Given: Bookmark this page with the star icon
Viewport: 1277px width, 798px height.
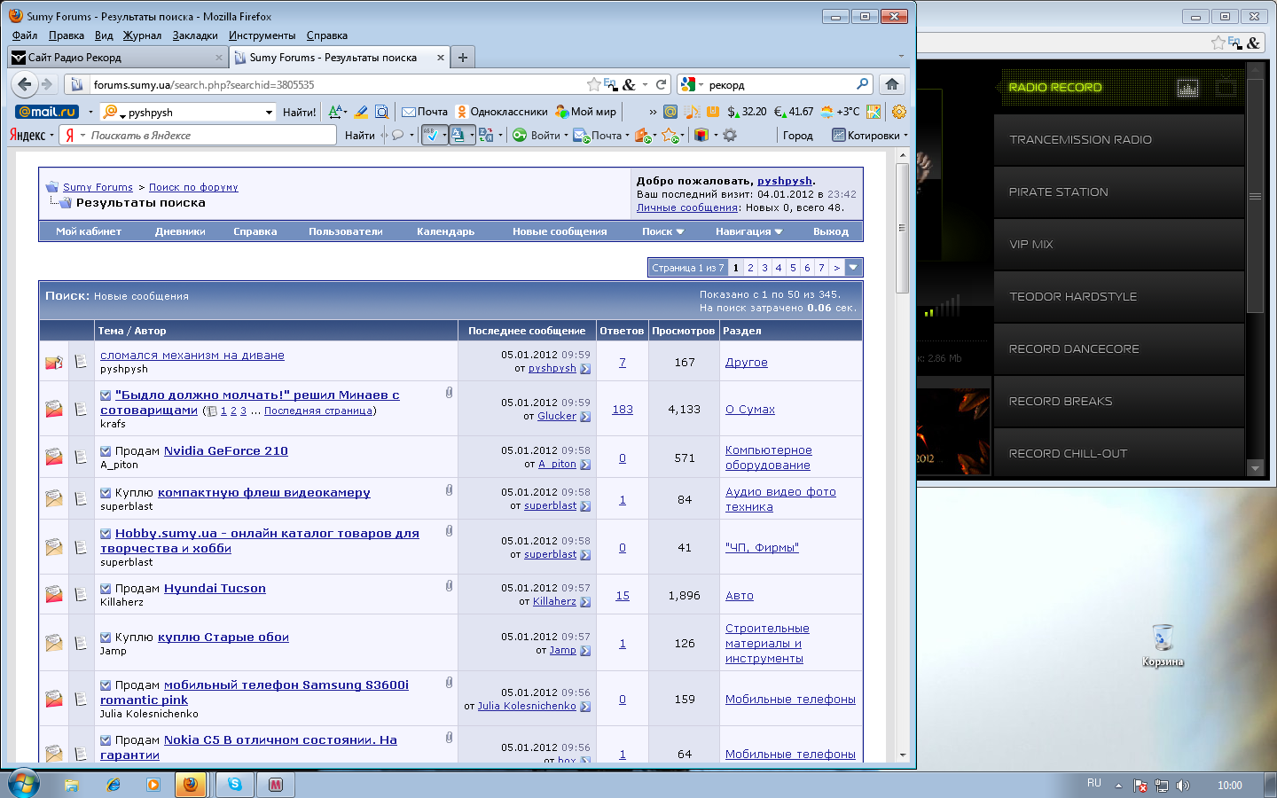Looking at the screenshot, I should 593,84.
